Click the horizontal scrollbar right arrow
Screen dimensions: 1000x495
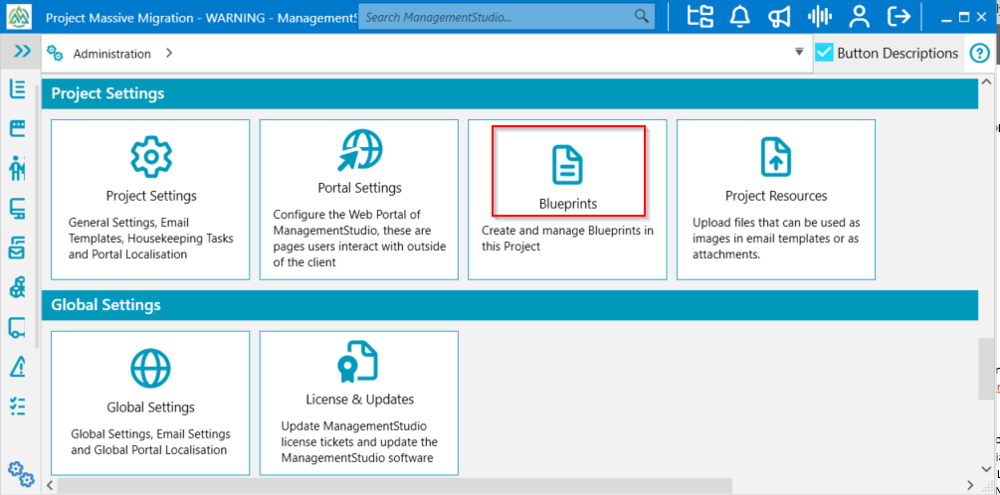point(969,486)
